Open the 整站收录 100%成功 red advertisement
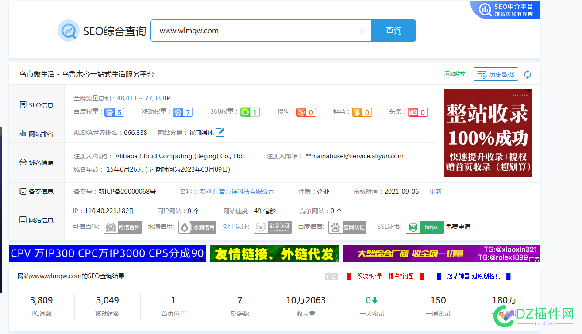This screenshot has width=582, height=334. 488,133
